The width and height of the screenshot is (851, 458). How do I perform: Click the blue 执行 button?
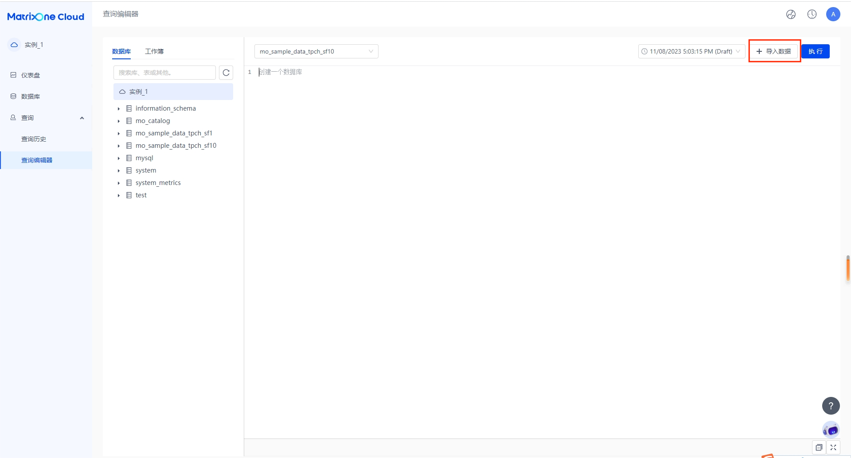815,51
